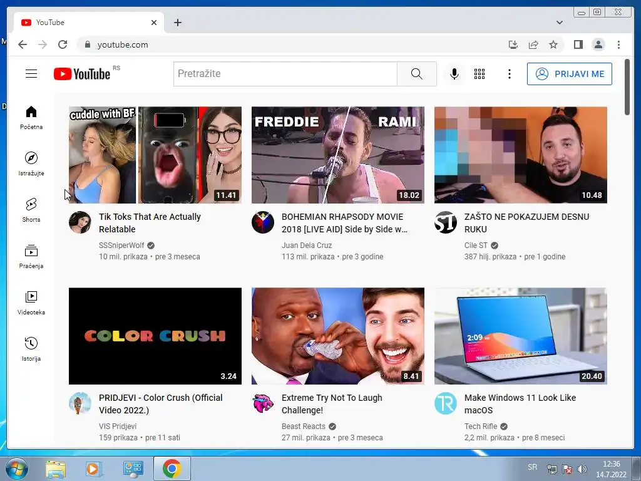Open the Chrome profile avatar icon
Image resolution: width=641 pixels, height=481 pixels.
click(598, 44)
